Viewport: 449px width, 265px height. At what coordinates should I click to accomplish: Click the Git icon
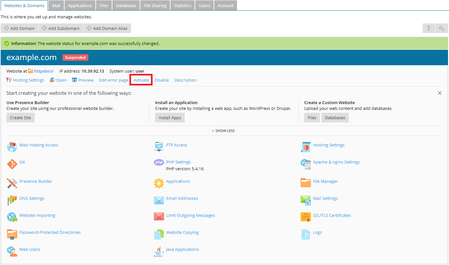coord(12,164)
